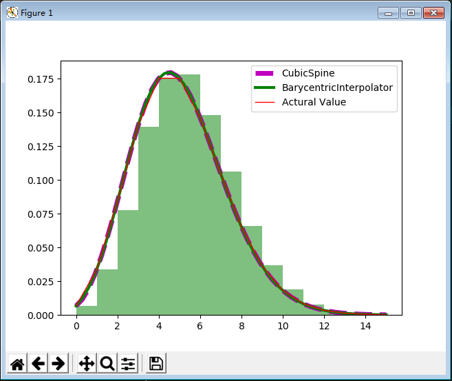Click the BarycentricInterpolator legend label
The width and height of the screenshot is (452, 381).
pos(337,87)
